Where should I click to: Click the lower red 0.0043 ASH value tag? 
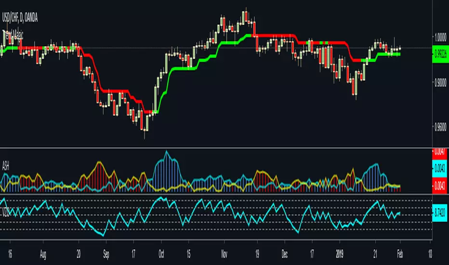pos(439,186)
